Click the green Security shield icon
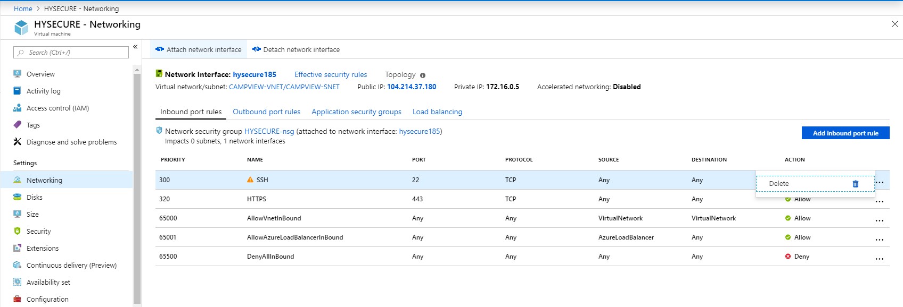 tap(18, 231)
